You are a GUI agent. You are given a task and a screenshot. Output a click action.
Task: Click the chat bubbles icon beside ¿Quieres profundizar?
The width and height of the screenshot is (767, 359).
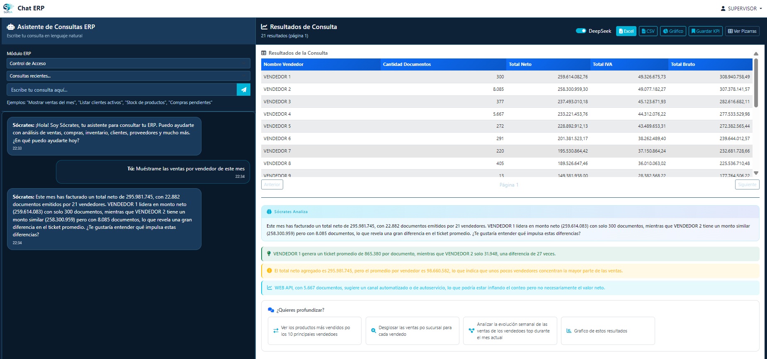(271, 310)
